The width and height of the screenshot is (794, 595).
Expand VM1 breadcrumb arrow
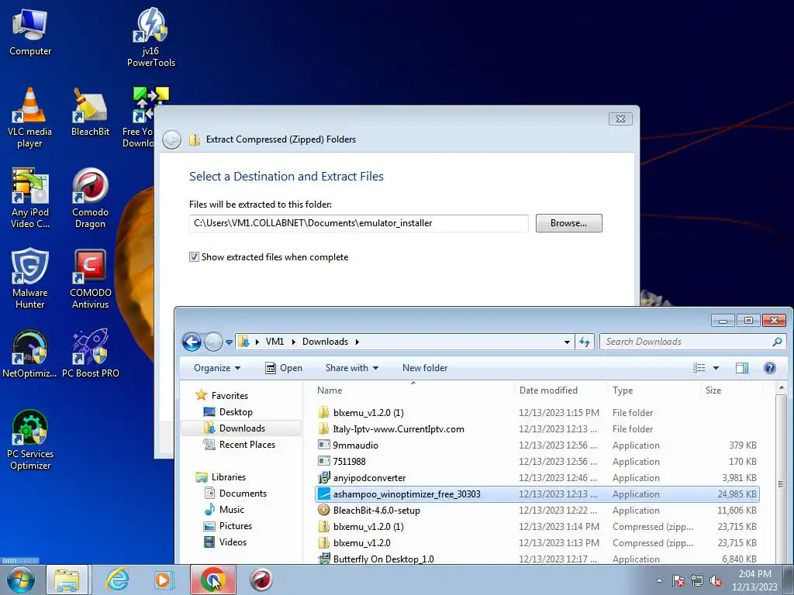click(293, 342)
